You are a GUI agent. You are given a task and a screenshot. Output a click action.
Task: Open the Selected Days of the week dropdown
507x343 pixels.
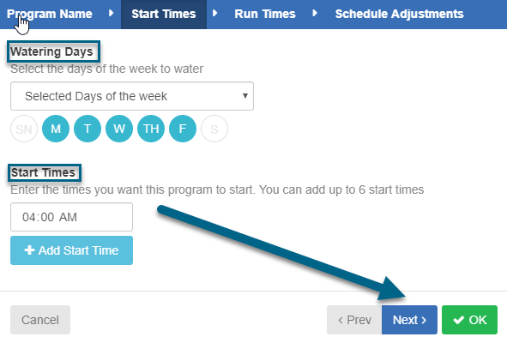coord(132,96)
